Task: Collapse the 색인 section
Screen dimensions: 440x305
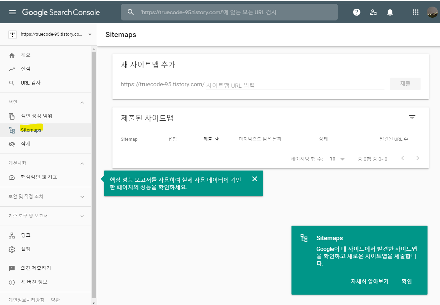Action: click(82, 102)
